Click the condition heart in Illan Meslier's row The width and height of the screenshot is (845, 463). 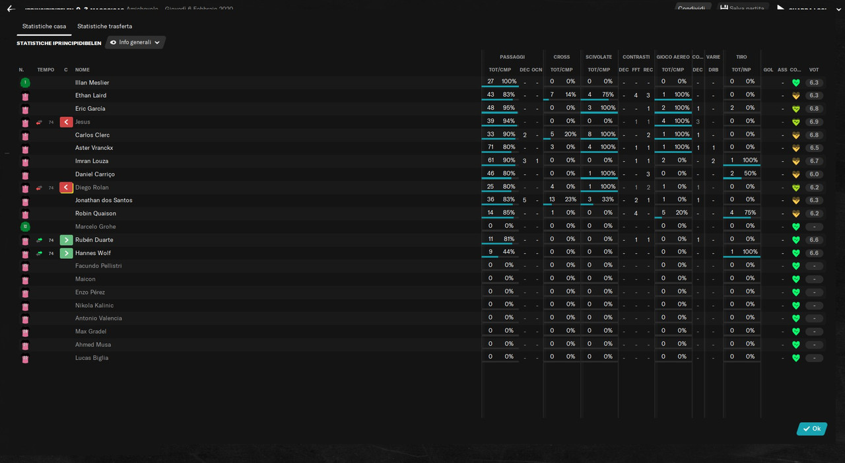pos(795,83)
